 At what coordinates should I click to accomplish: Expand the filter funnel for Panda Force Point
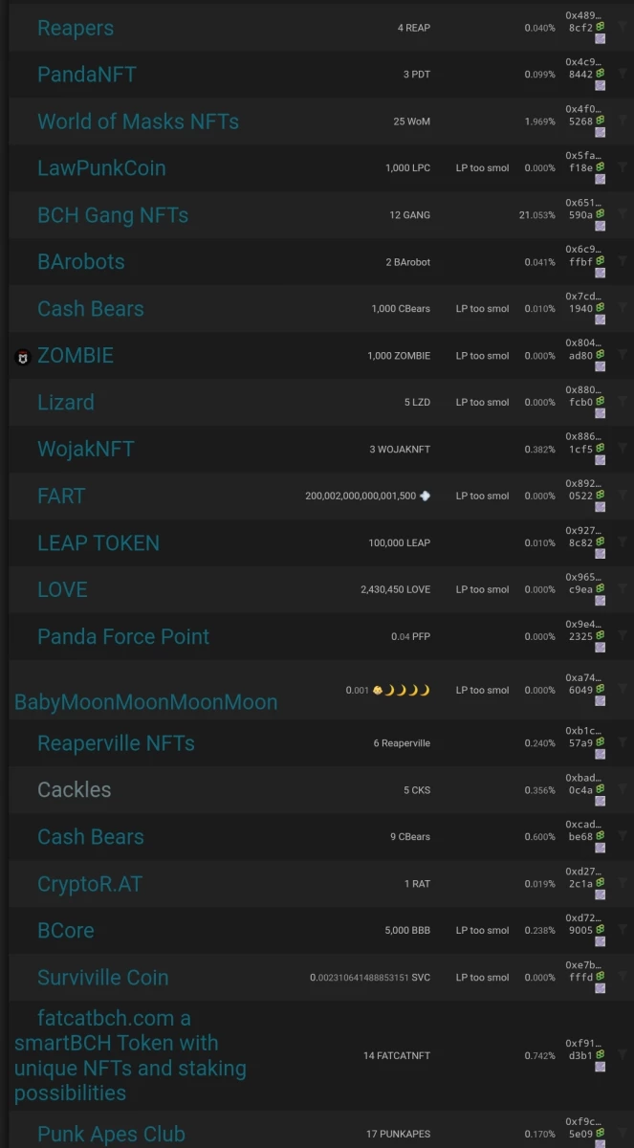623,635
